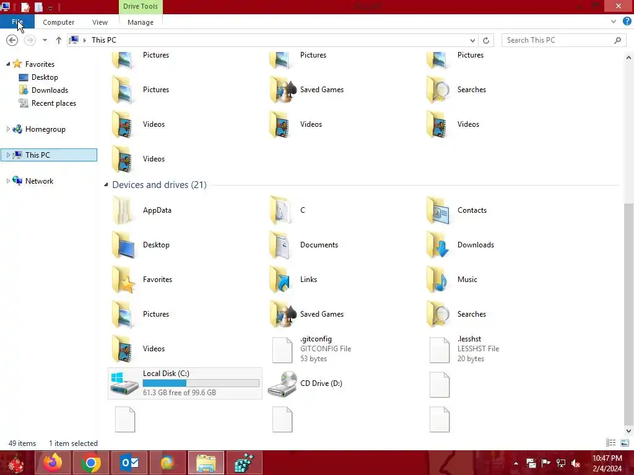Click the scrollbar up arrow
Image resolution: width=634 pixels, height=475 pixels.
pyautogui.click(x=628, y=58)
